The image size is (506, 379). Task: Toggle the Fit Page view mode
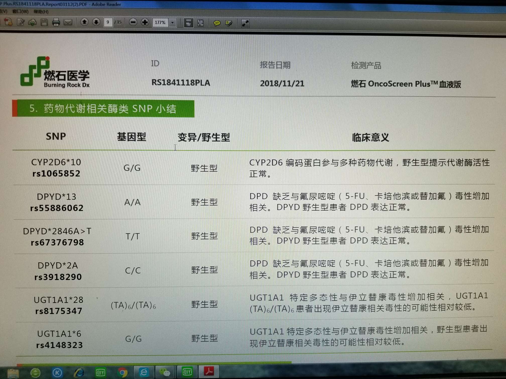point(201,23)
